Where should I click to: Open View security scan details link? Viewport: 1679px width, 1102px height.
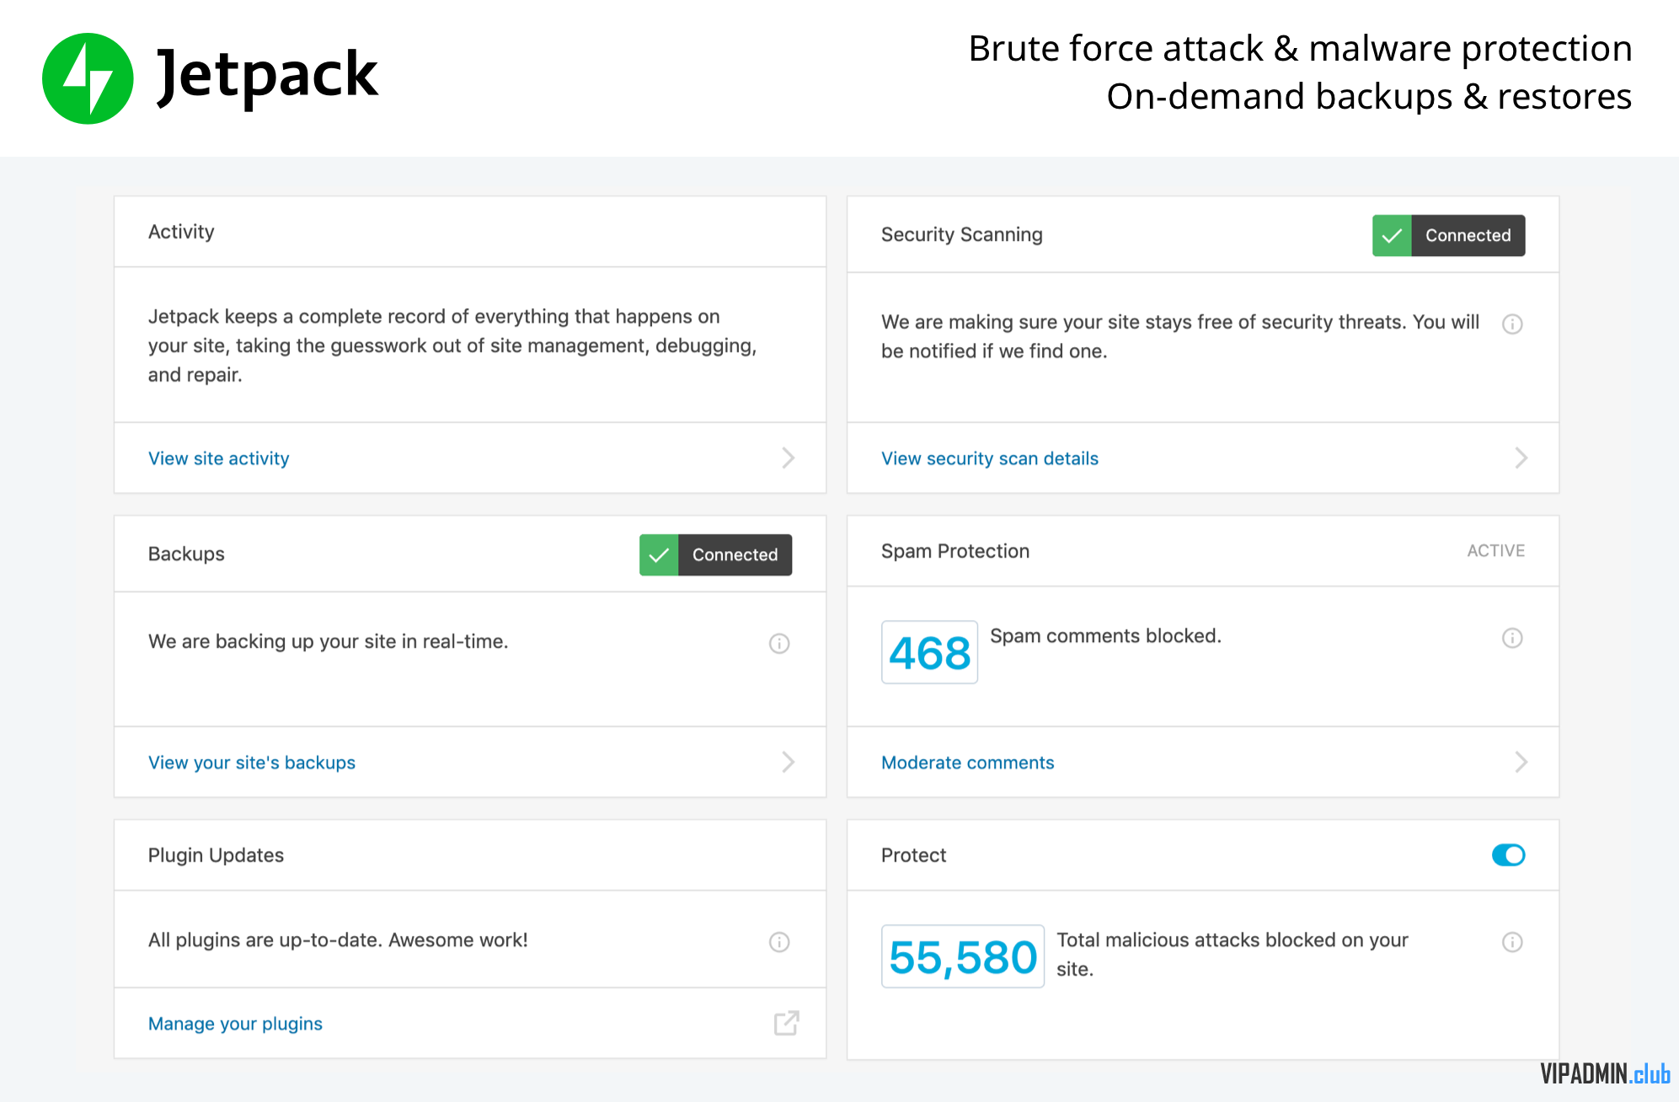[x=990, y=458]
